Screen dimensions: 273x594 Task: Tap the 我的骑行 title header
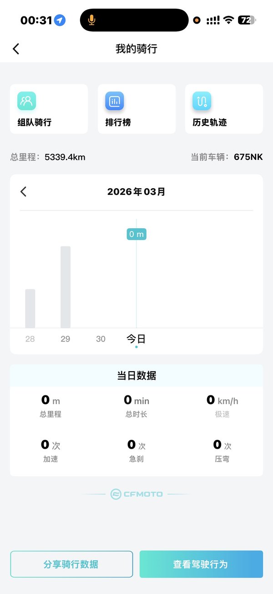(136, 48)
